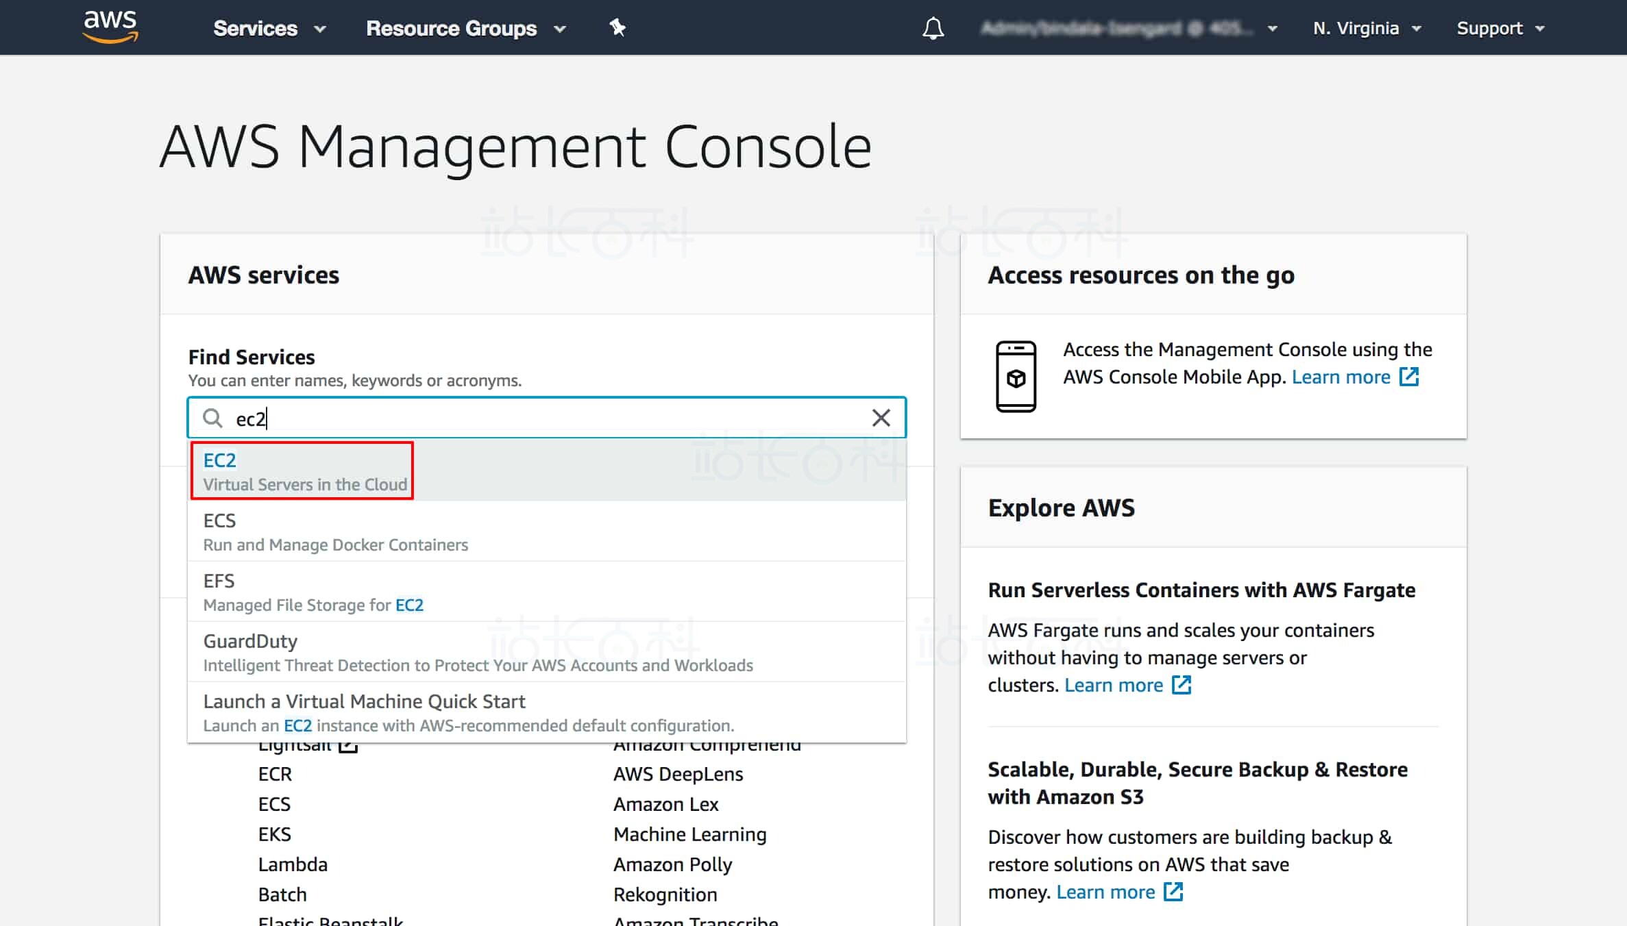Open the Amazon Polly service link
This screenshot has height=926, width=1627.
pos(672,864)
